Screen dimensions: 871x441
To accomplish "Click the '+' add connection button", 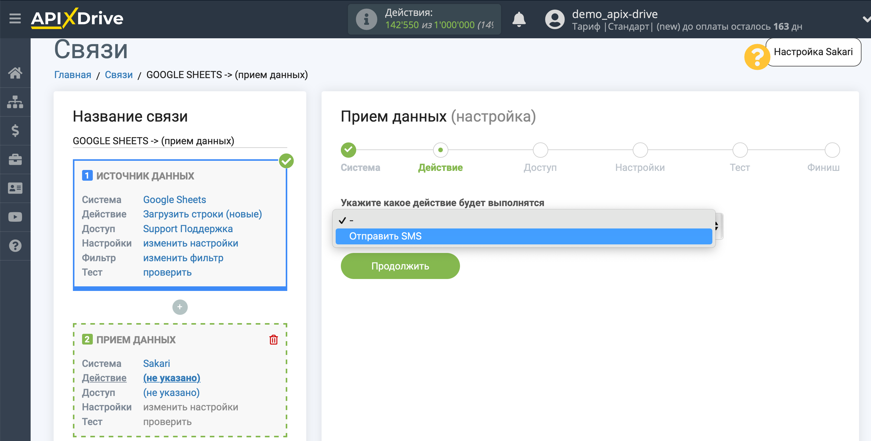I will click(180, 307).
